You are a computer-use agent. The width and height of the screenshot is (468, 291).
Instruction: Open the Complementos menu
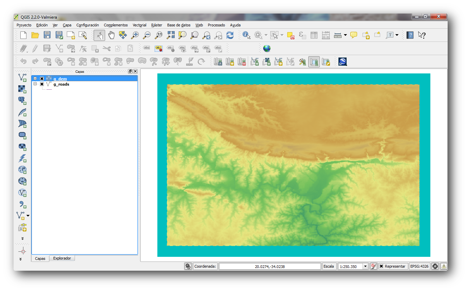point(116,25)
